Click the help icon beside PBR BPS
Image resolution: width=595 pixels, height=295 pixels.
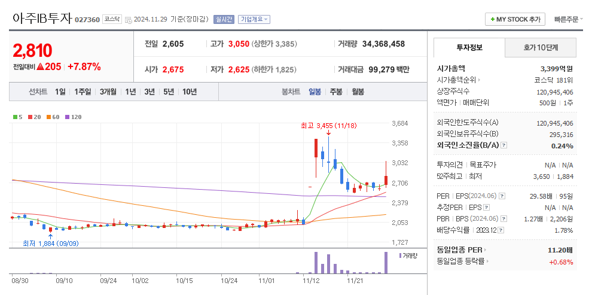[x=504, y=218]
